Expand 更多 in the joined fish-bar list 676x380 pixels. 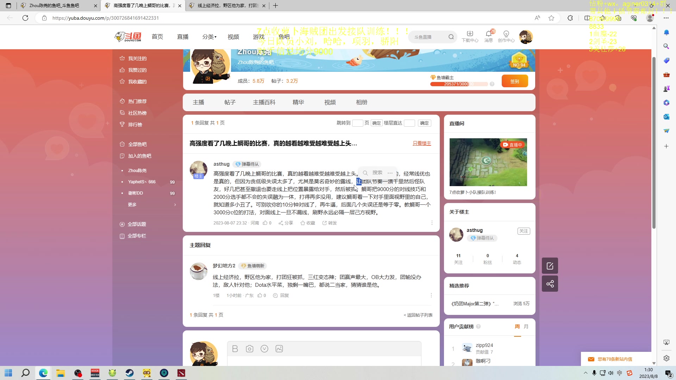point(151,205)
